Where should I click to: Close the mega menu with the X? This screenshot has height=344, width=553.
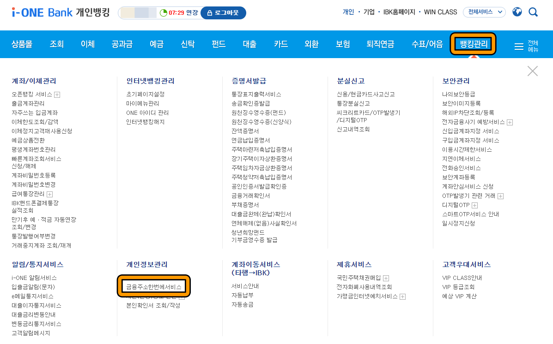[533, 71]
